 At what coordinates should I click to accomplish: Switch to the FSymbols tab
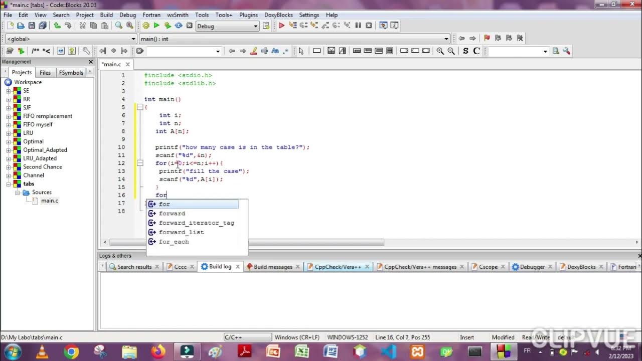(71, 73)
